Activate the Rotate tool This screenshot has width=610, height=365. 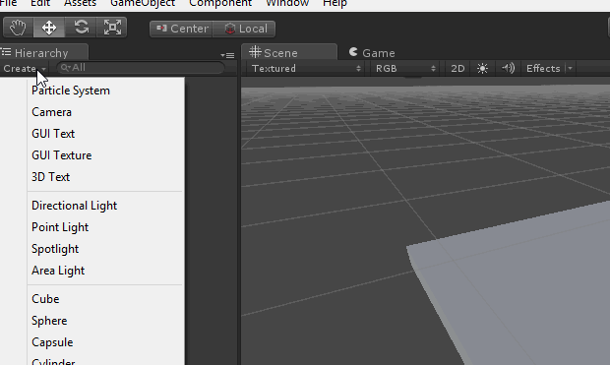81,28
